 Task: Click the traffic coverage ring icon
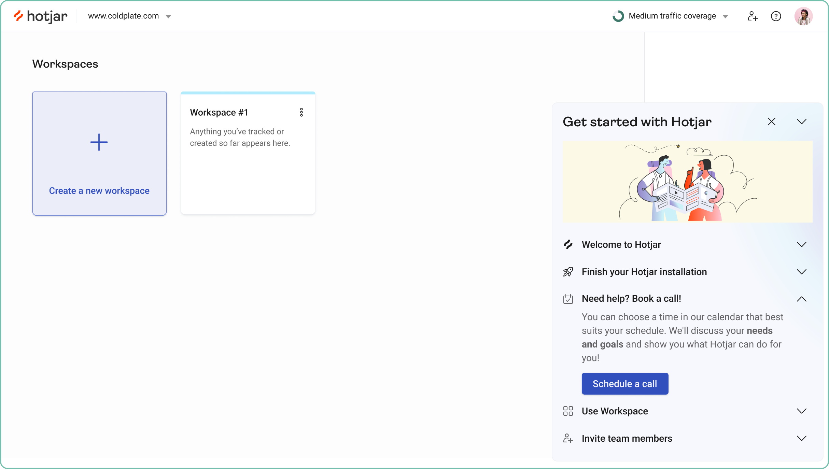(618, 16)
